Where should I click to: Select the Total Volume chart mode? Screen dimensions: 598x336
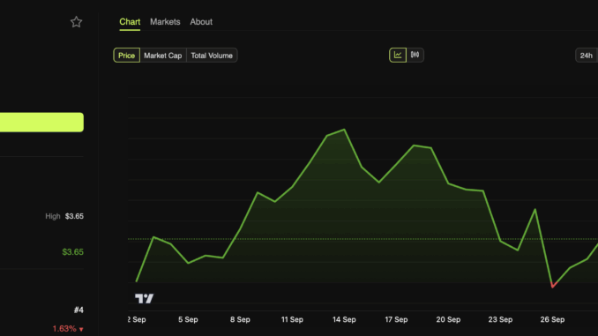[212, 56]
